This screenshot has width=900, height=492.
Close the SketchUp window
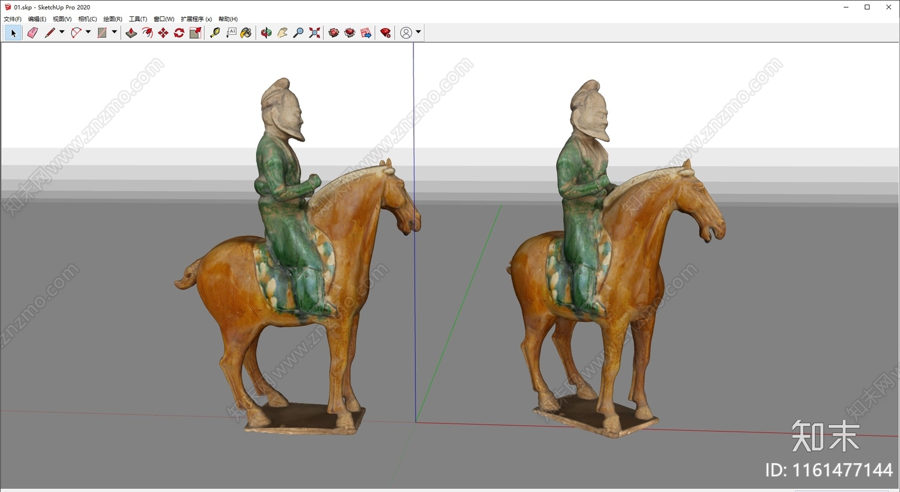(x=888, y=7)
